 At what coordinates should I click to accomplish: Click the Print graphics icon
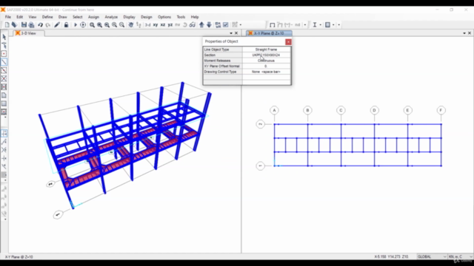point(31,24)
